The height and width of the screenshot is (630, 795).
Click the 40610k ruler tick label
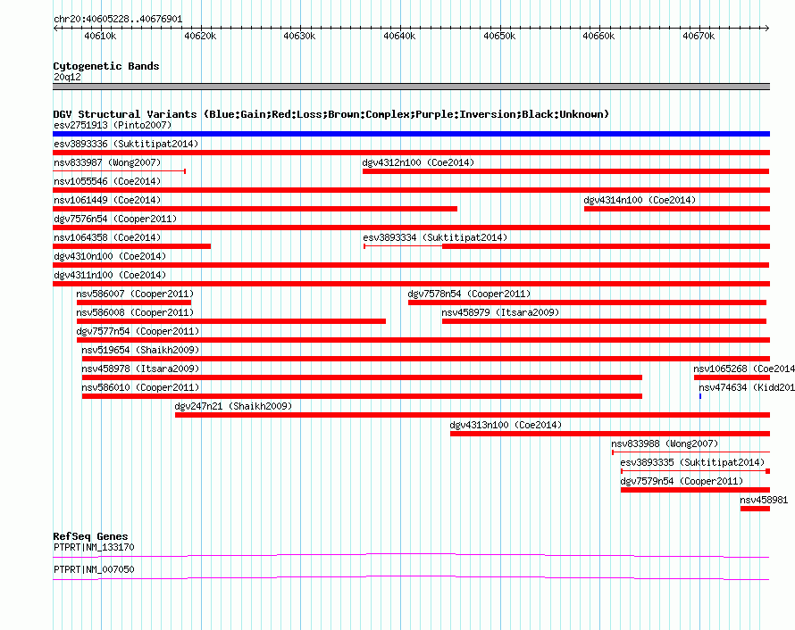100,36
